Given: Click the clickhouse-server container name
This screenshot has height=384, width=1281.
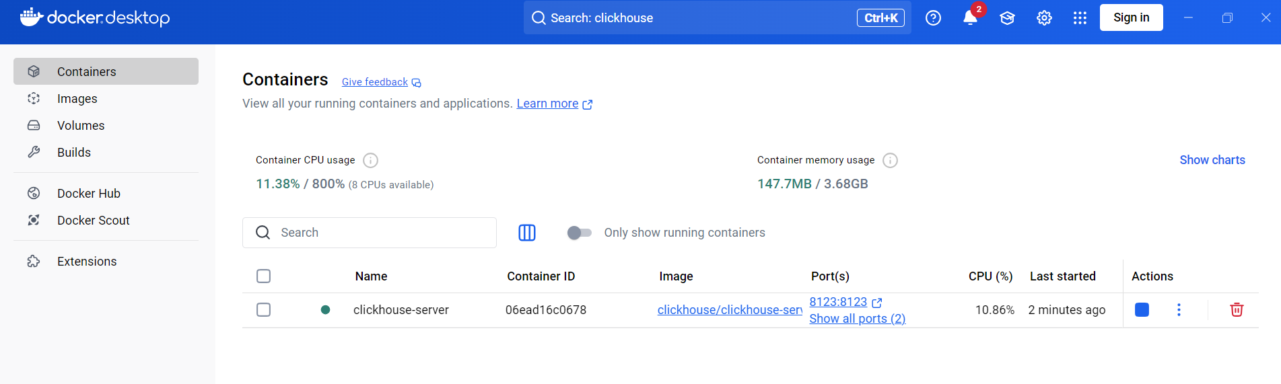Looking at the screenshot, I should [401, 310].
